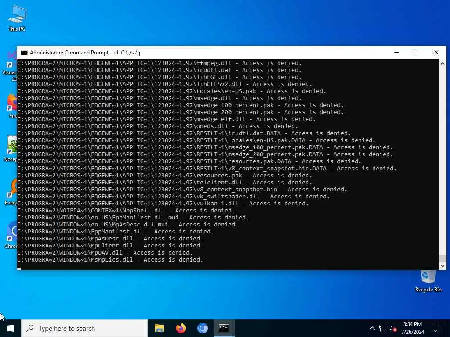Click the Command Prompt title bar icon
This screenshot has height=337, width=450.
[24, 53]
